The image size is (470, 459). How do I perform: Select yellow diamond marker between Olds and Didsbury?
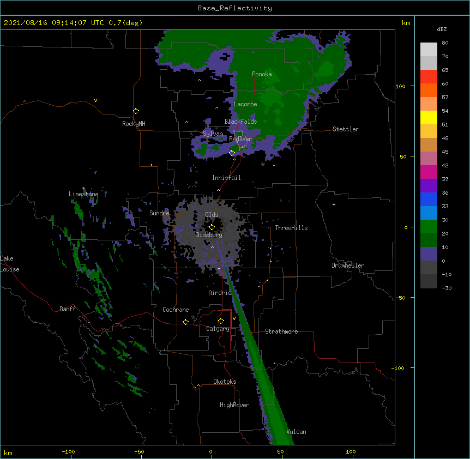tap(212, 227)
